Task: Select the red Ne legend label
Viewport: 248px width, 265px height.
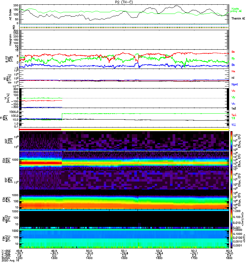Action: pos(233,71)
